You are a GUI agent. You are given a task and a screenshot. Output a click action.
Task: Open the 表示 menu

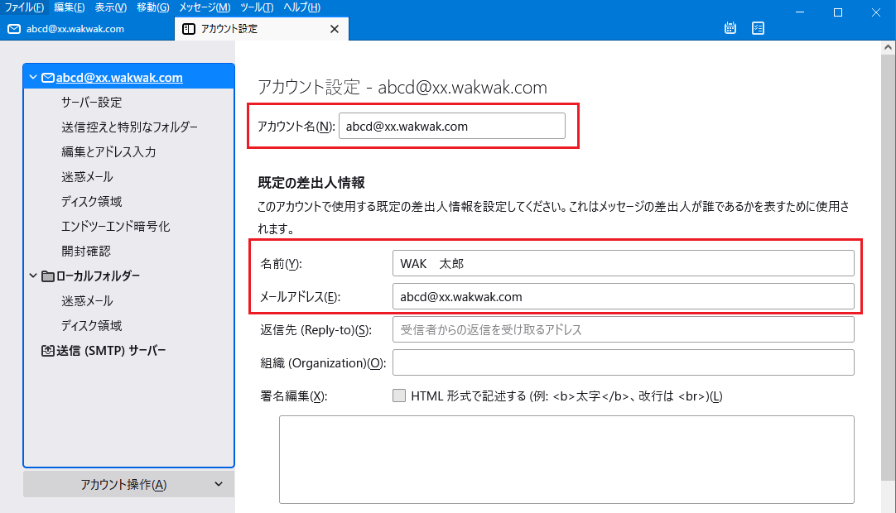(x=110, y=7)
